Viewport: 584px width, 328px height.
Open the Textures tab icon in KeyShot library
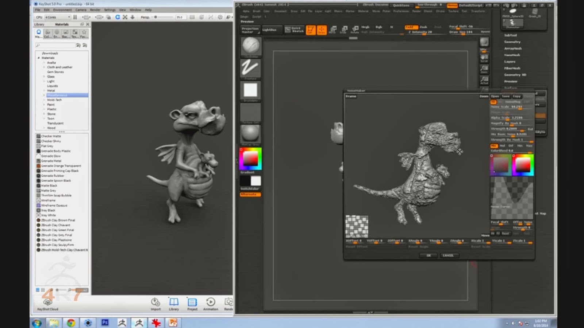(x=75, y=34)
